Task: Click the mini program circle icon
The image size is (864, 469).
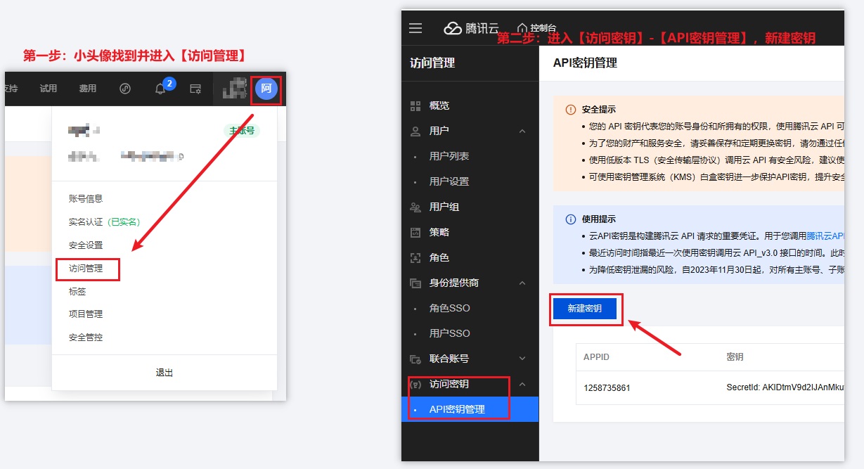Action: [x=125, y=89]
